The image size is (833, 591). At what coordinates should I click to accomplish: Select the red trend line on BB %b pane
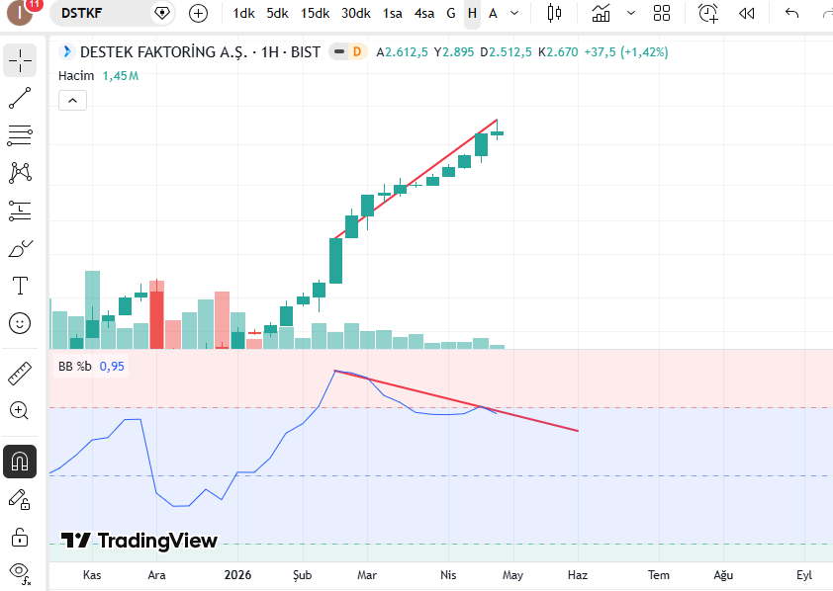click(457, 400)
